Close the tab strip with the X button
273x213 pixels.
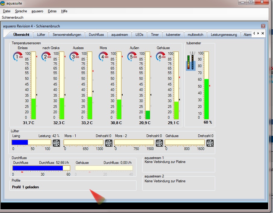[263, 33]
